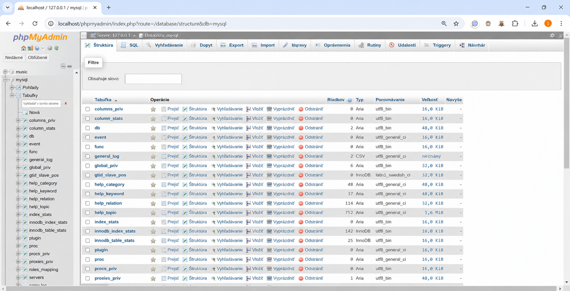This screenshot has width=570, height=291.
Task: Click Server: 127.0.0.1 breadcrumb link
Action: click(x=113, y=36)
